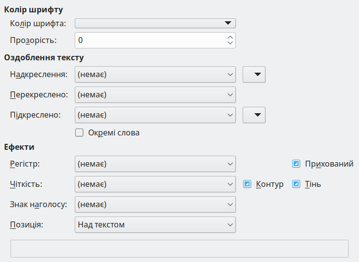Screen dimensions: 359x262
Task: Click the Окремі слова label text
Action: click(113, 132)
